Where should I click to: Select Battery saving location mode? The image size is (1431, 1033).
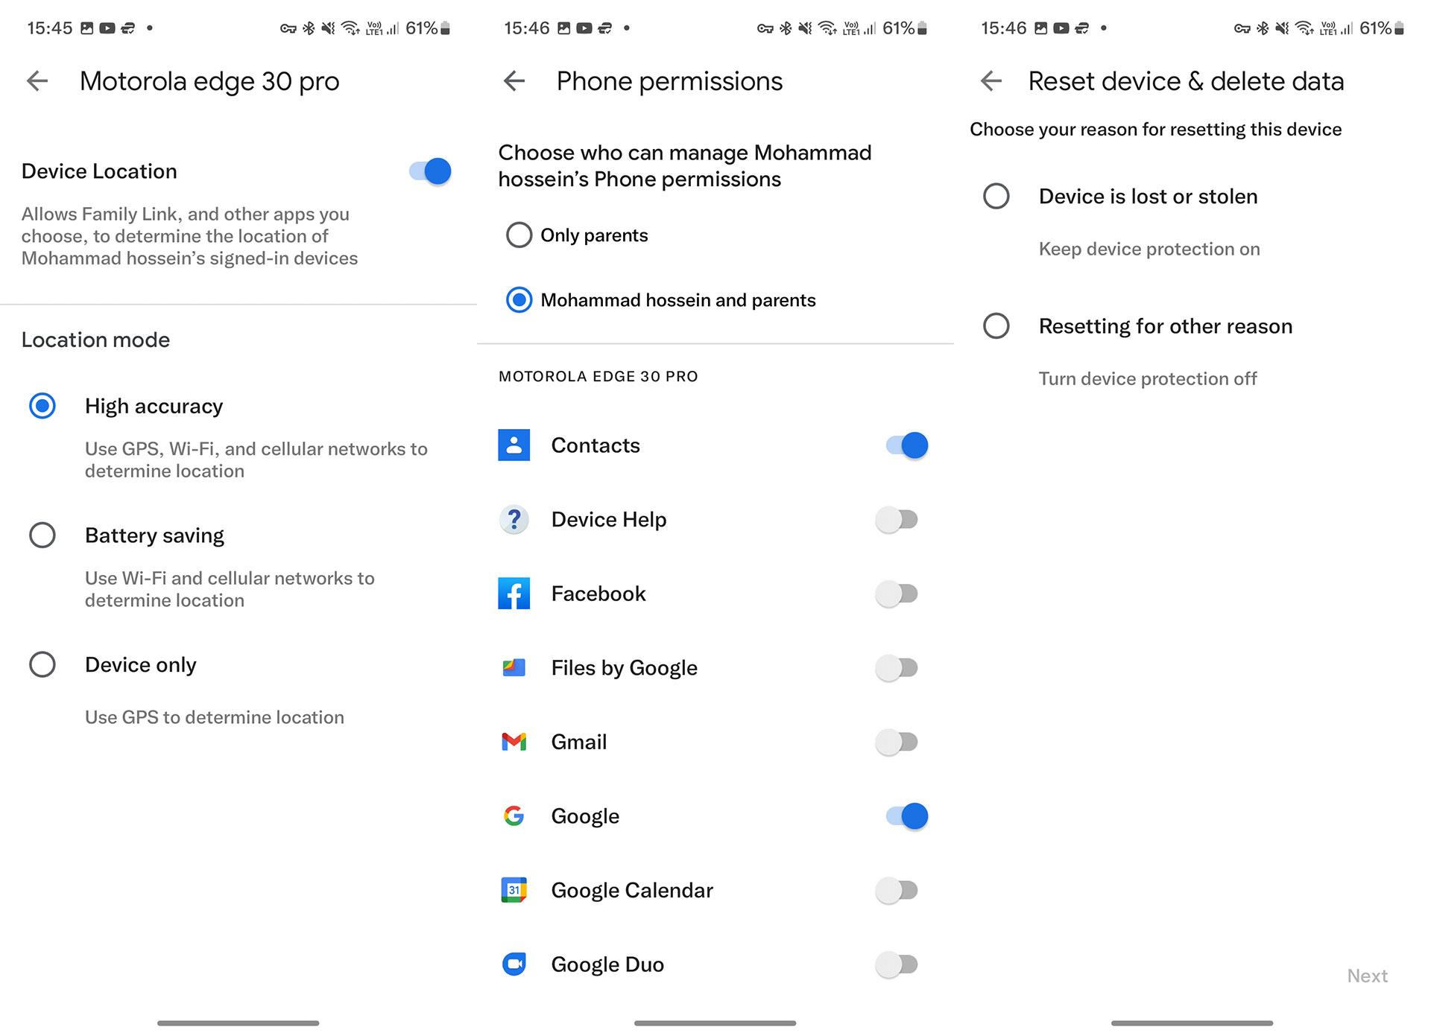coord(42,535)
